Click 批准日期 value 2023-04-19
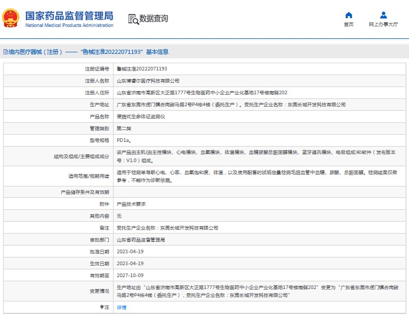Viewport: 409px width, 317px height. click(130, 252)
